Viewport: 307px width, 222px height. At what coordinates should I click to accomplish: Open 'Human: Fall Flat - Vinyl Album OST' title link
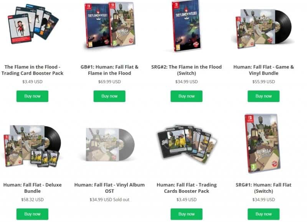[109, 188]
